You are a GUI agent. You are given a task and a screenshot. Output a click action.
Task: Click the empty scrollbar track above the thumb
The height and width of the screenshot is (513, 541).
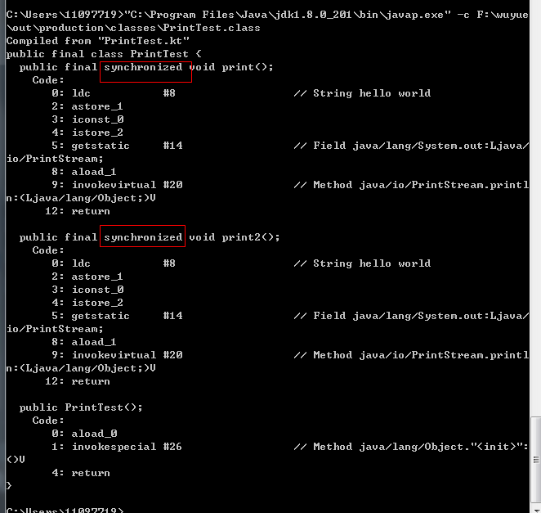(x=535, y=207)
